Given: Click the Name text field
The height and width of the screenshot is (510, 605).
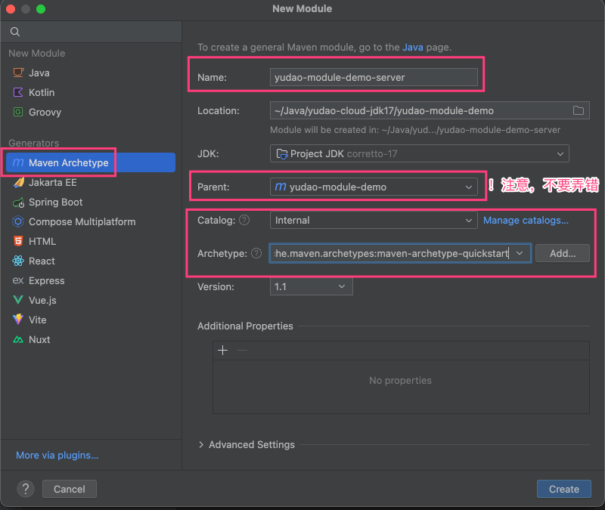Looking at the screenshot, I should click(374, 77).
